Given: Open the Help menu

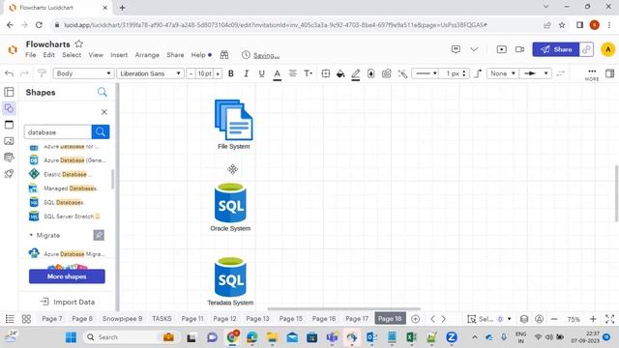Looking at the screenshot, I should (x=198, y=55).
